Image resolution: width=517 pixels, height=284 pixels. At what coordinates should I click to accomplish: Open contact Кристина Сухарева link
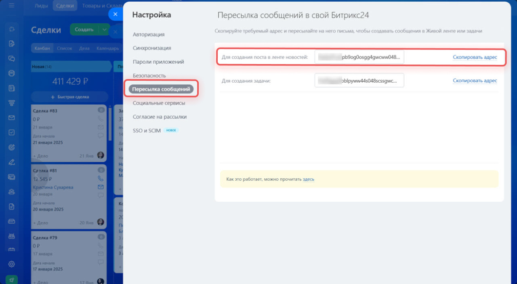(53, 187)
